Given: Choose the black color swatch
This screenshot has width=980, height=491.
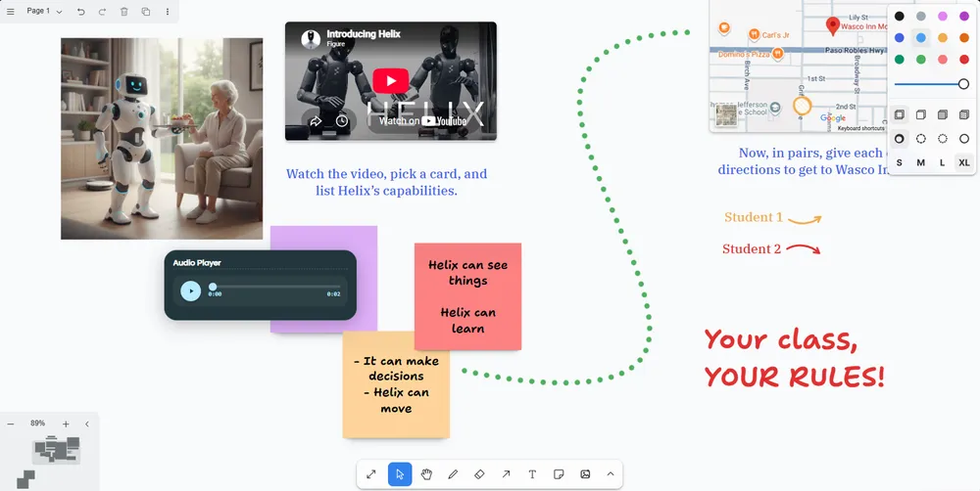Looking at the screenshot, I should click(899, 17).
